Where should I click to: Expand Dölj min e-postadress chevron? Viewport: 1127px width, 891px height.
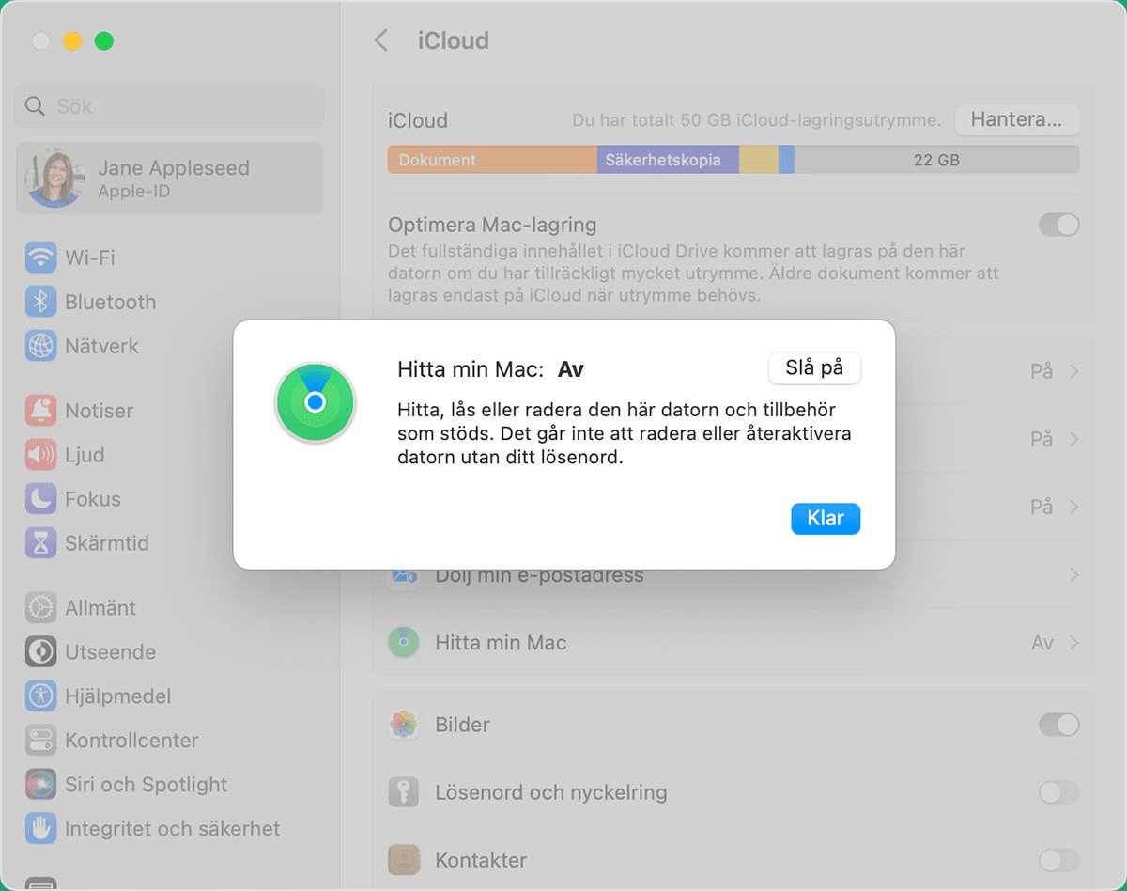[x=1073, y=575]
